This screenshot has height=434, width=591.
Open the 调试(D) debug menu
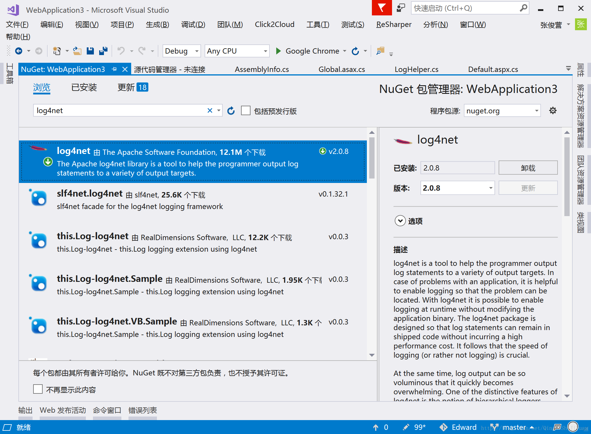click(193, 24)
